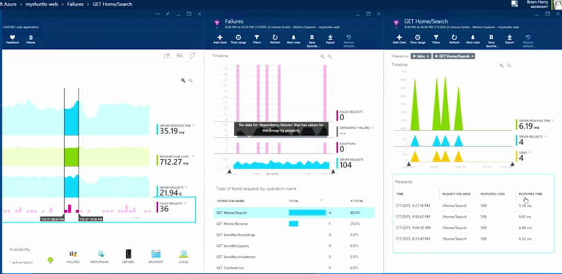Open the Servers tile icon
This screenshot has width=562, height=274.
click(x=128, y=254)
